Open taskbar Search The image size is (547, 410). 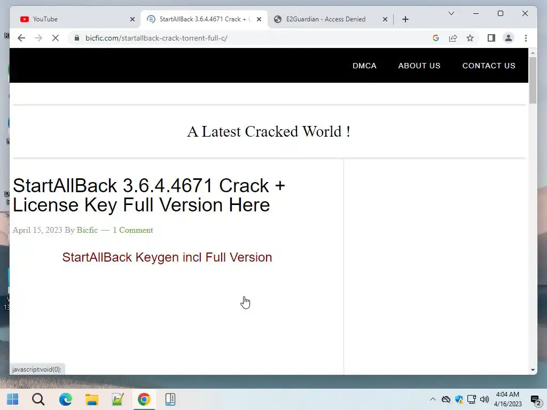pos(38,399)
